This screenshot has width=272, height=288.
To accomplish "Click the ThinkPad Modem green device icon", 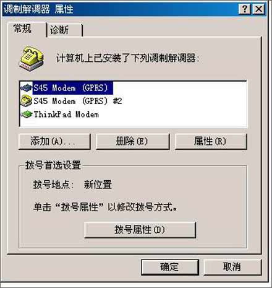I will (27, 114).
